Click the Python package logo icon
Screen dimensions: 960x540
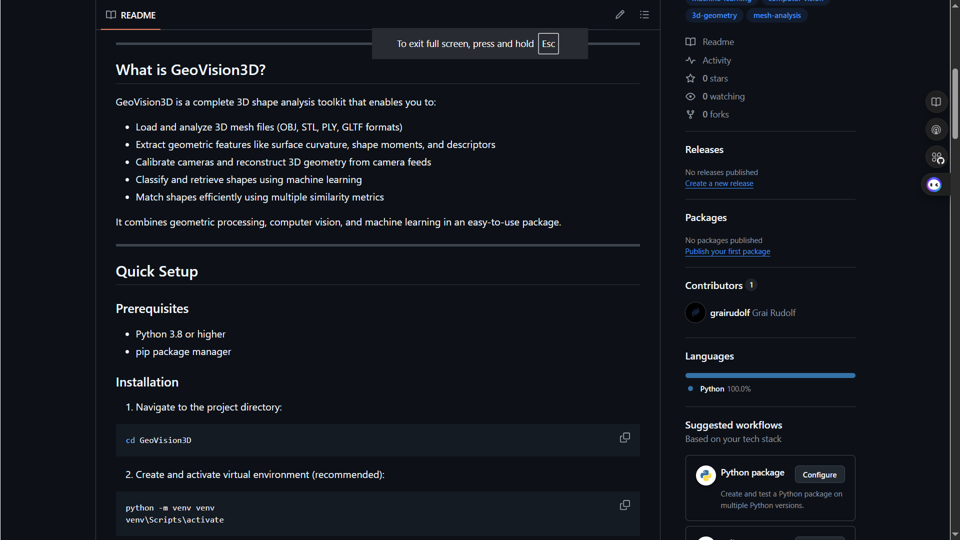coord(706,475)
